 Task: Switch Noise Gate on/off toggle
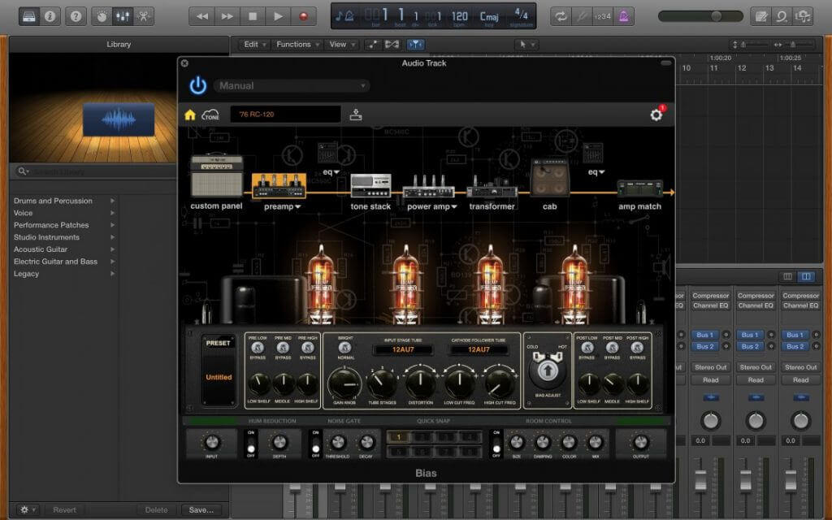[316, 444]
